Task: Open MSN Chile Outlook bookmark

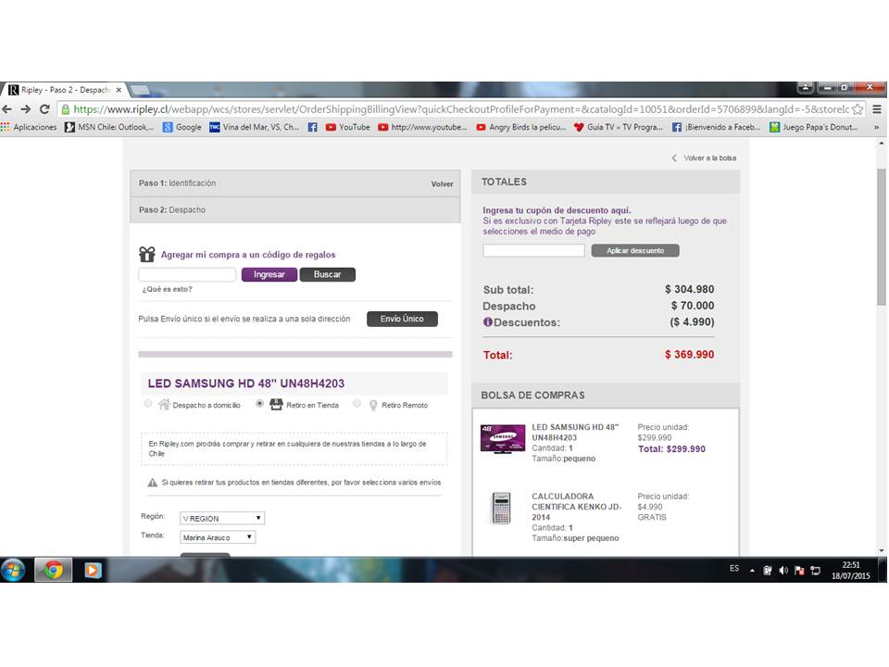Action: [109, 127]
